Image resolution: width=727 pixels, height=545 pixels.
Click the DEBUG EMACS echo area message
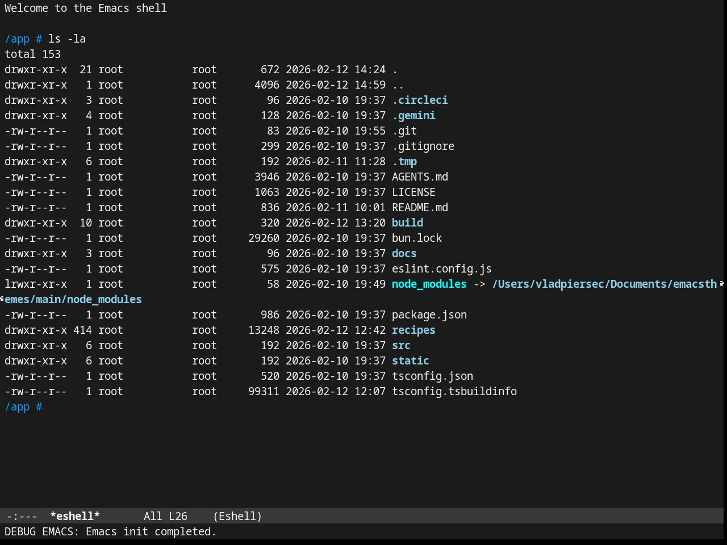[x=110, y=531]
